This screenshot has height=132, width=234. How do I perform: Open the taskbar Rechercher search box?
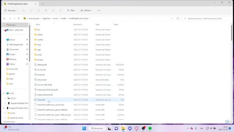click(x=97, y=128)
